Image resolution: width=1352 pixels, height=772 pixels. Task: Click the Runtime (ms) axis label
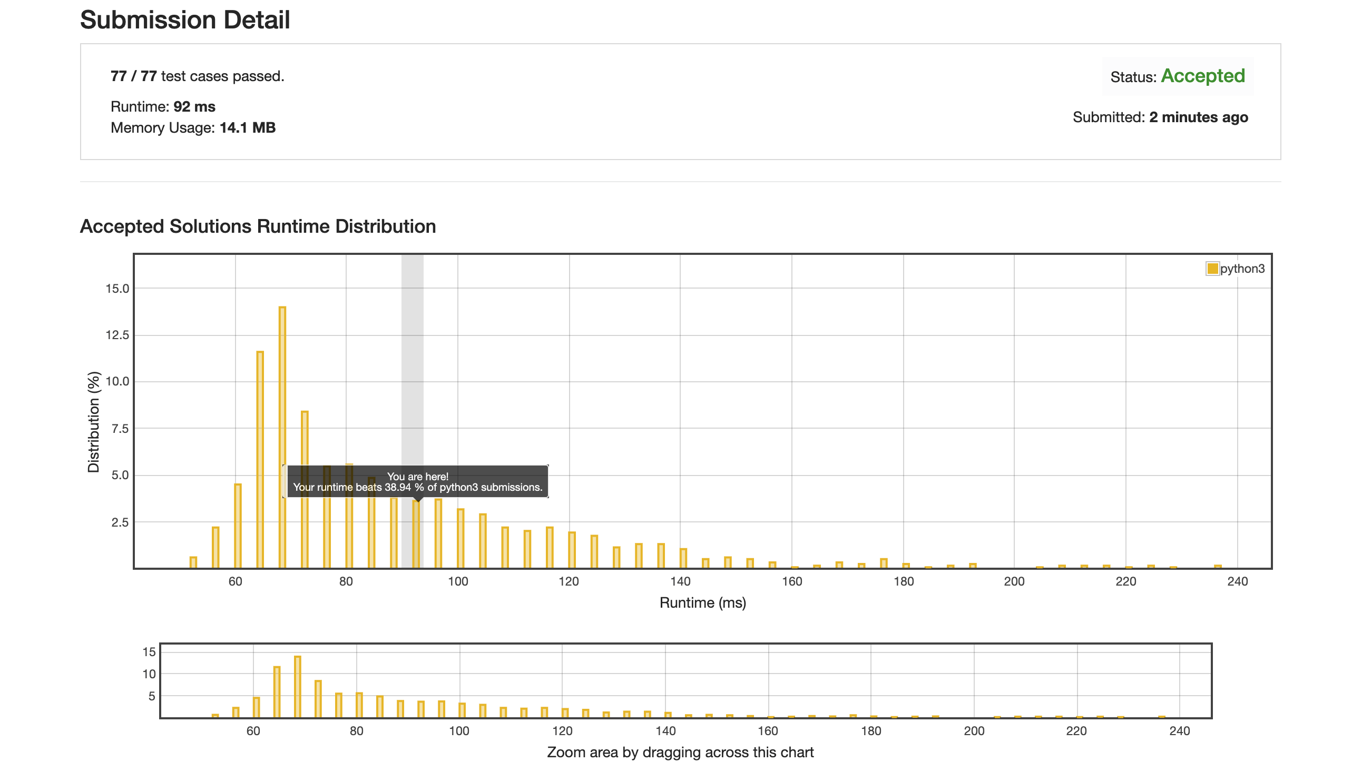click(x=702, y=603)
